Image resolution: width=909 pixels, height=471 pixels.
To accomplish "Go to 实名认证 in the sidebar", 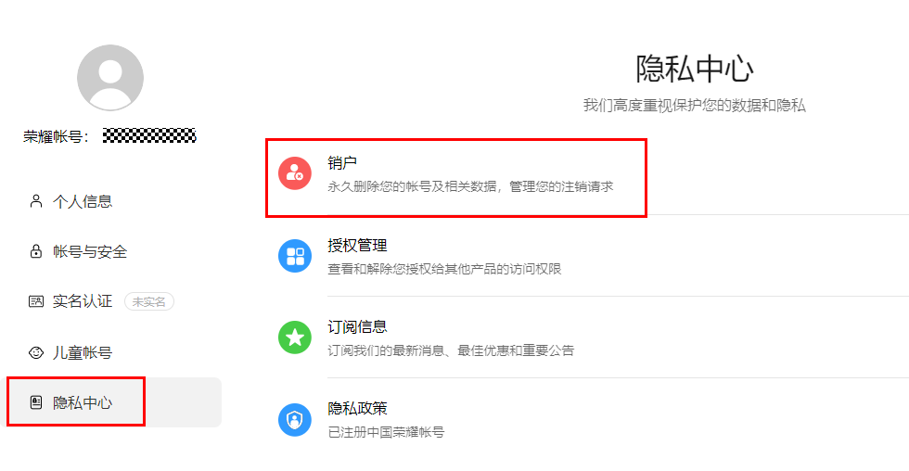I will pos(113,302).
